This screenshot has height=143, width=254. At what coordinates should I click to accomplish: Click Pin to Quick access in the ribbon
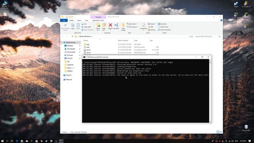pyautogui.click(x=65, y=27)
